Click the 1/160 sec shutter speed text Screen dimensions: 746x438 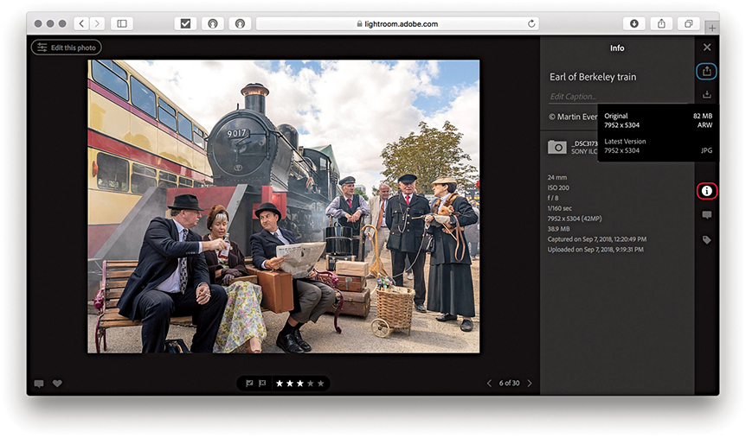[x=559, y=208]
